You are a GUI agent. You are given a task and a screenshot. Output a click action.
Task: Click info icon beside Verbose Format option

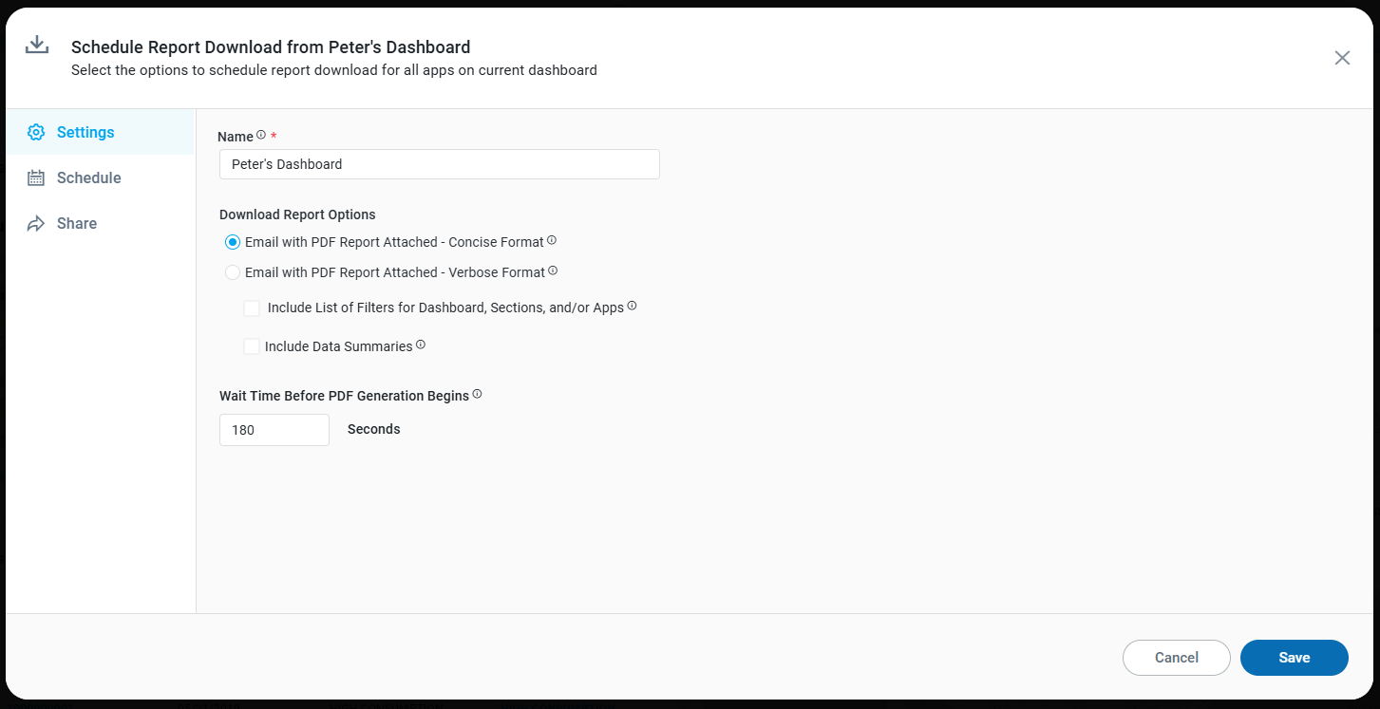553,271
